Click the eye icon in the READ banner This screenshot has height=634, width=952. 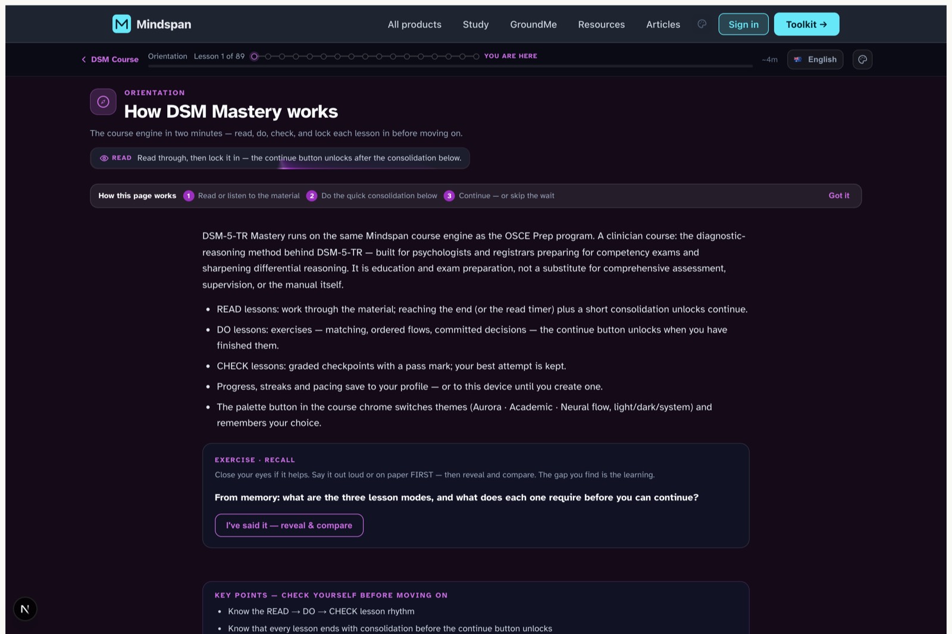click(x=104, y=158)
